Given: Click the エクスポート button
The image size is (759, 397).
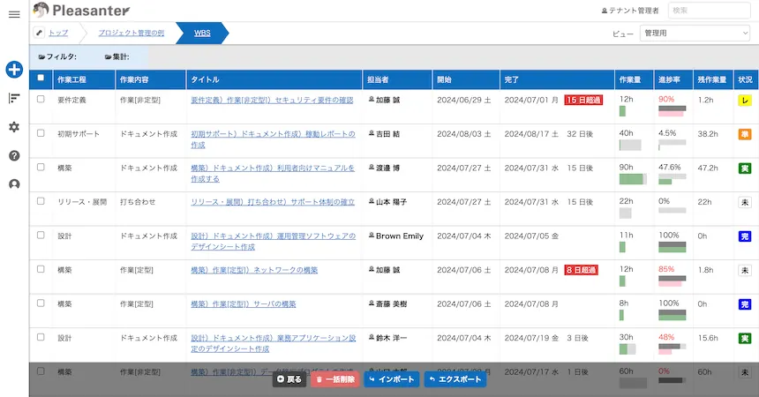Looking at the screenshot, I should pyautogui.click(x=455, y=379).
